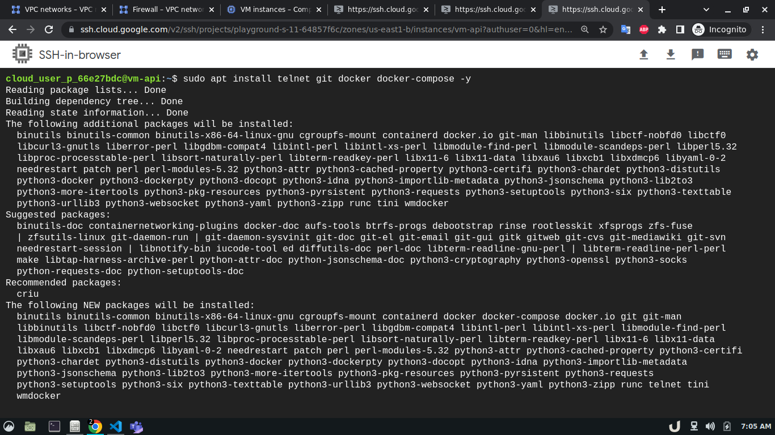Click the 'btrfs-progs' package name
This screenshot has height=435, width=775.
click(x=396, y=226)
